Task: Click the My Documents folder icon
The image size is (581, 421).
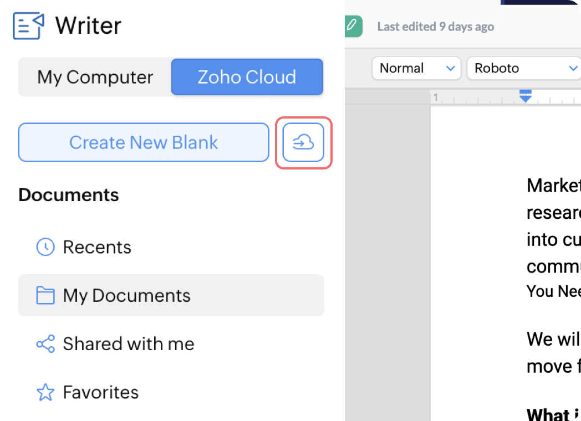Action: tap(45, 295)
